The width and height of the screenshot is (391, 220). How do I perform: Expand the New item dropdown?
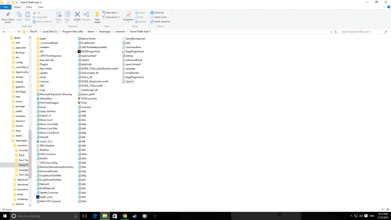(x=110, y=13)
